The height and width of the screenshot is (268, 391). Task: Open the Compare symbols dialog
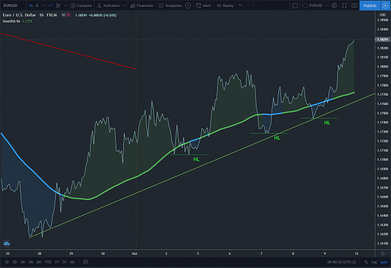pyautogui.click(x=81, y=5)
